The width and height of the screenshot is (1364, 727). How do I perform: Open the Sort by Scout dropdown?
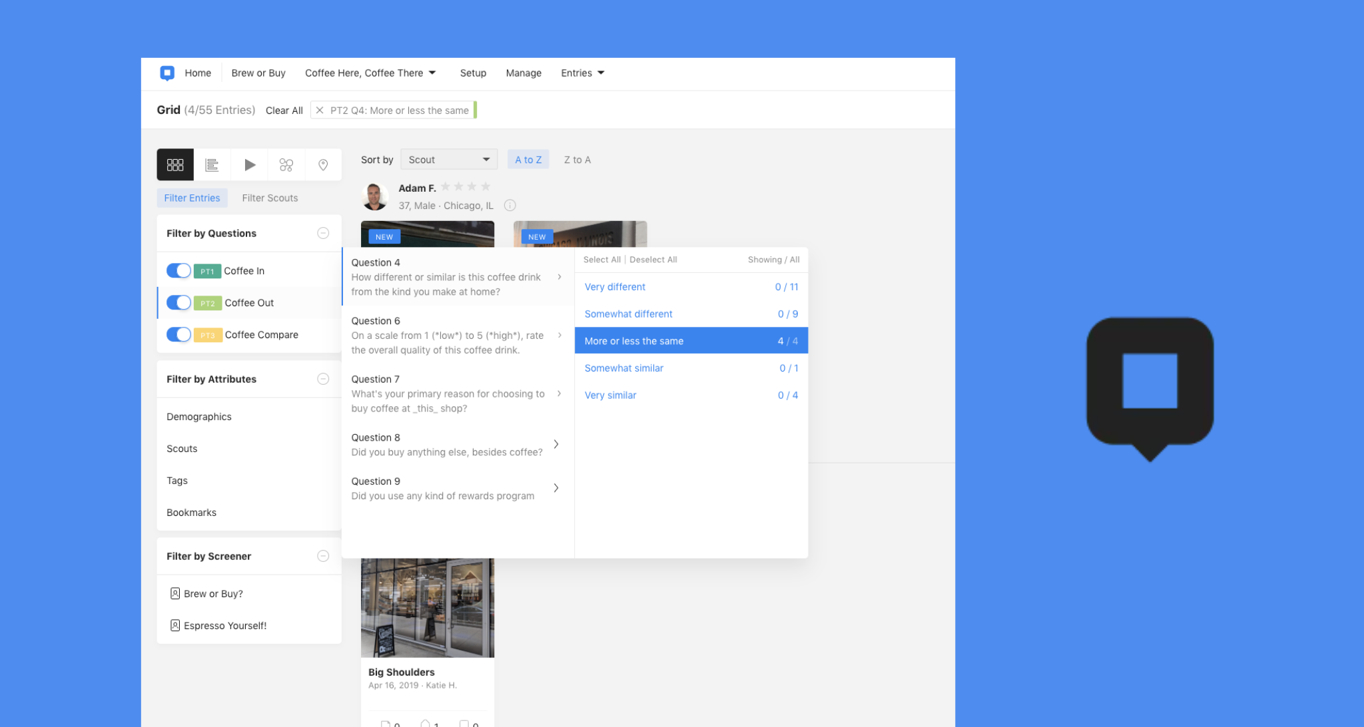(448, 159)
